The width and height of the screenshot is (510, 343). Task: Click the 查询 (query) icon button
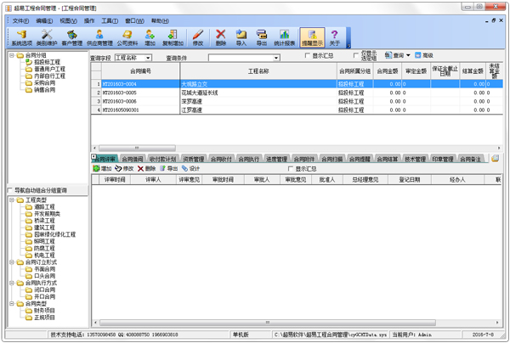pyautogui.click(x=394, y=55)
